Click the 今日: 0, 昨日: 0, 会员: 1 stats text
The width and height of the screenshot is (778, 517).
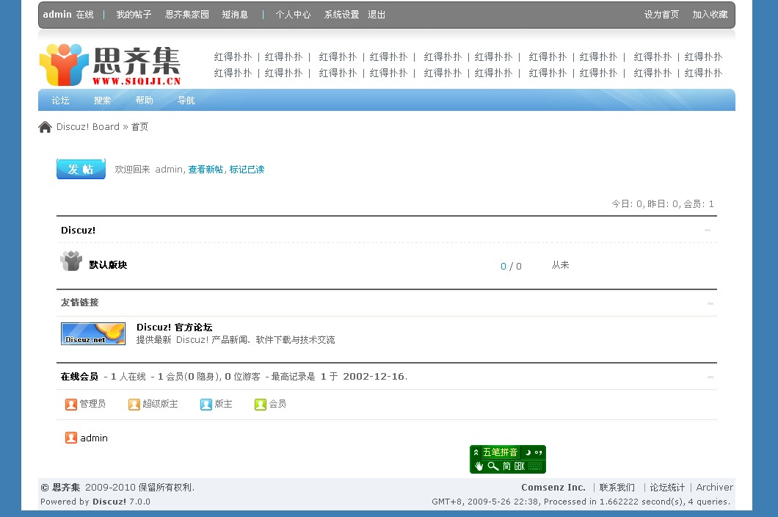pyautogui.click(x=663, y=203)
